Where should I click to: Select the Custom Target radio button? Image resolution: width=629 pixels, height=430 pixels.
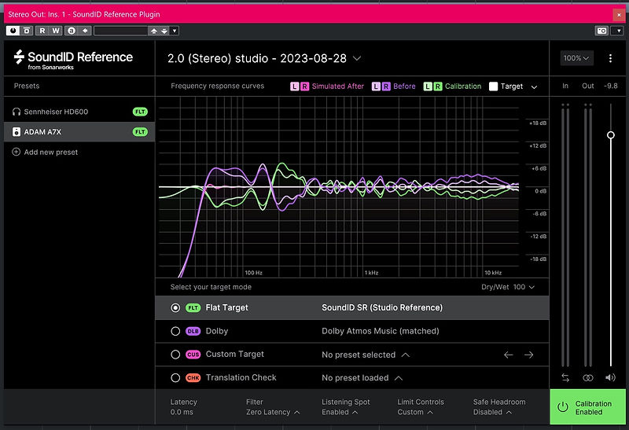[x=175, y=355]
